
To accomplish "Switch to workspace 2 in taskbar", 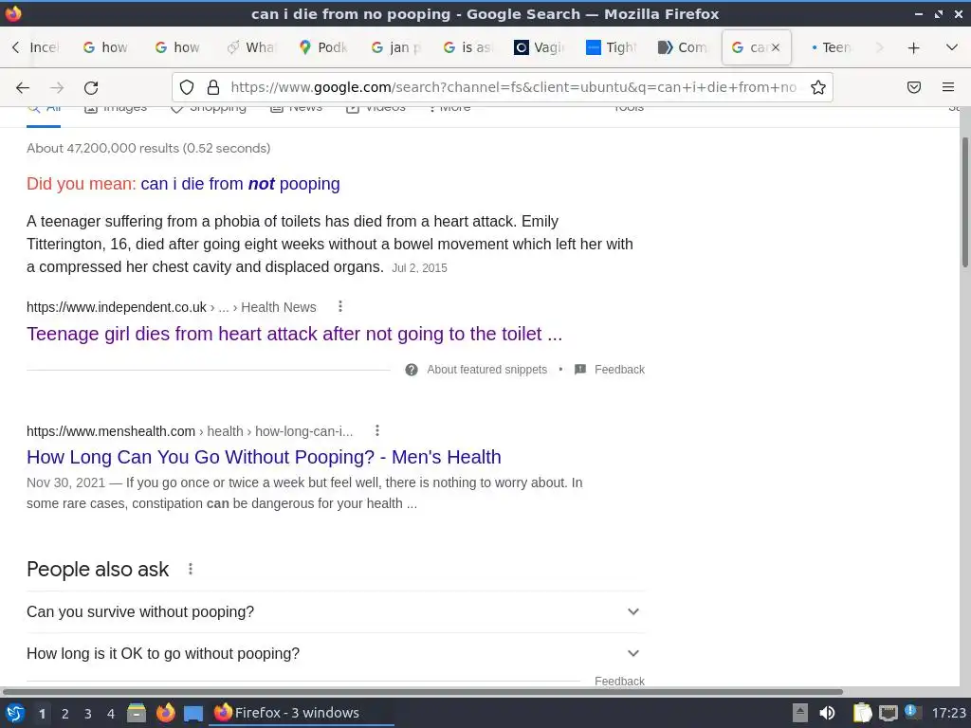I will pos(65,714).
